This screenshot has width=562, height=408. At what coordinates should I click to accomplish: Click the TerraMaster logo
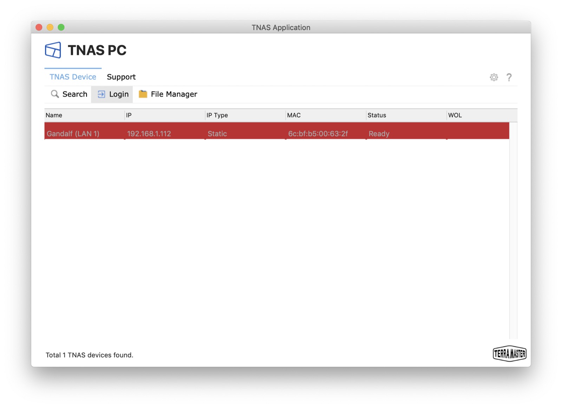click(510, 353)
